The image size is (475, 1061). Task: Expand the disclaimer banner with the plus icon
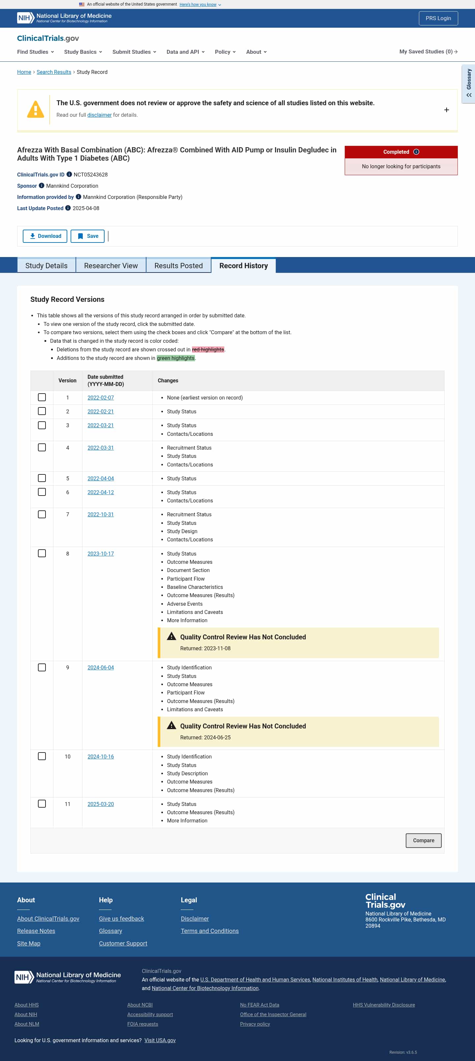tap(447, 110)
